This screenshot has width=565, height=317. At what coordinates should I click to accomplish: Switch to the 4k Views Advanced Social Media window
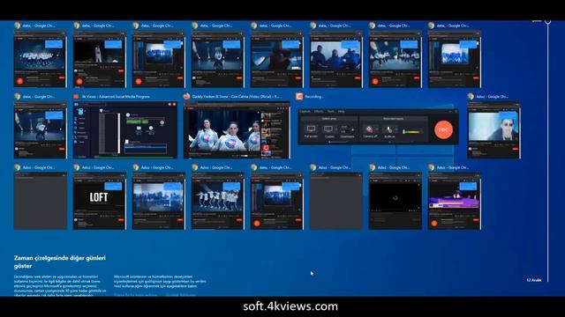[125, 130]
